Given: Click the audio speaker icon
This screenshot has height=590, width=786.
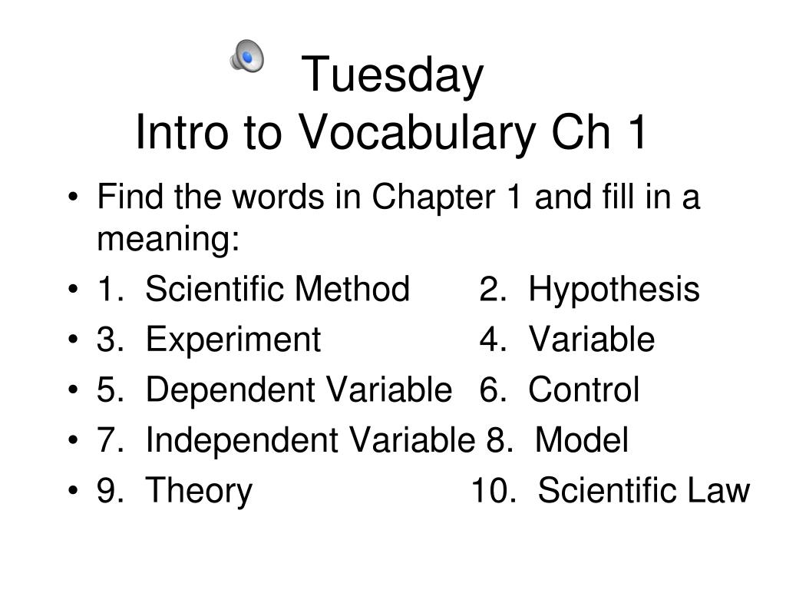Looking at the screenshot, I should [246, 55].
